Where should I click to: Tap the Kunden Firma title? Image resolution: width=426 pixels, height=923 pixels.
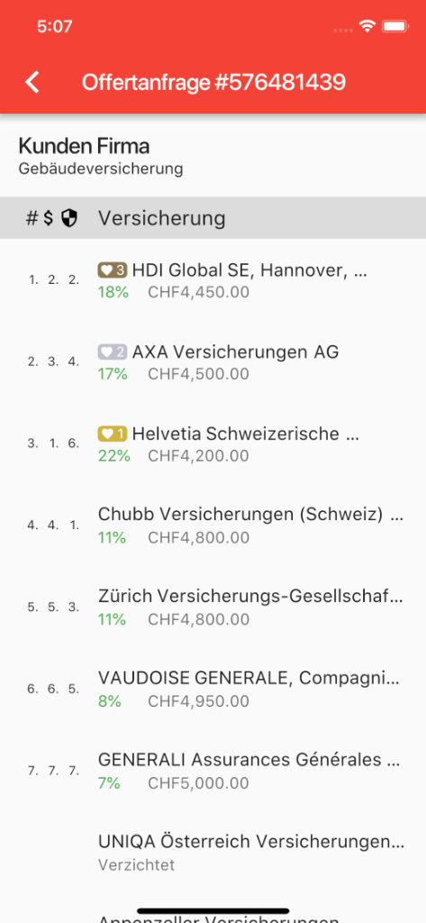coord(84,145)
